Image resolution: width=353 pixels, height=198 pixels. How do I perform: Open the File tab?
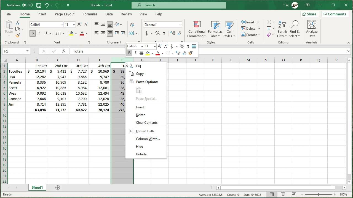click(x=8, y=14)
